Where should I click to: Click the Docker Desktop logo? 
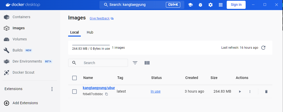click(x=23, y=5)
